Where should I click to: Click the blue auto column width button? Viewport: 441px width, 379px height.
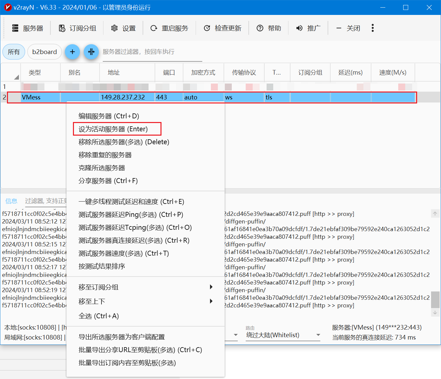91,52
